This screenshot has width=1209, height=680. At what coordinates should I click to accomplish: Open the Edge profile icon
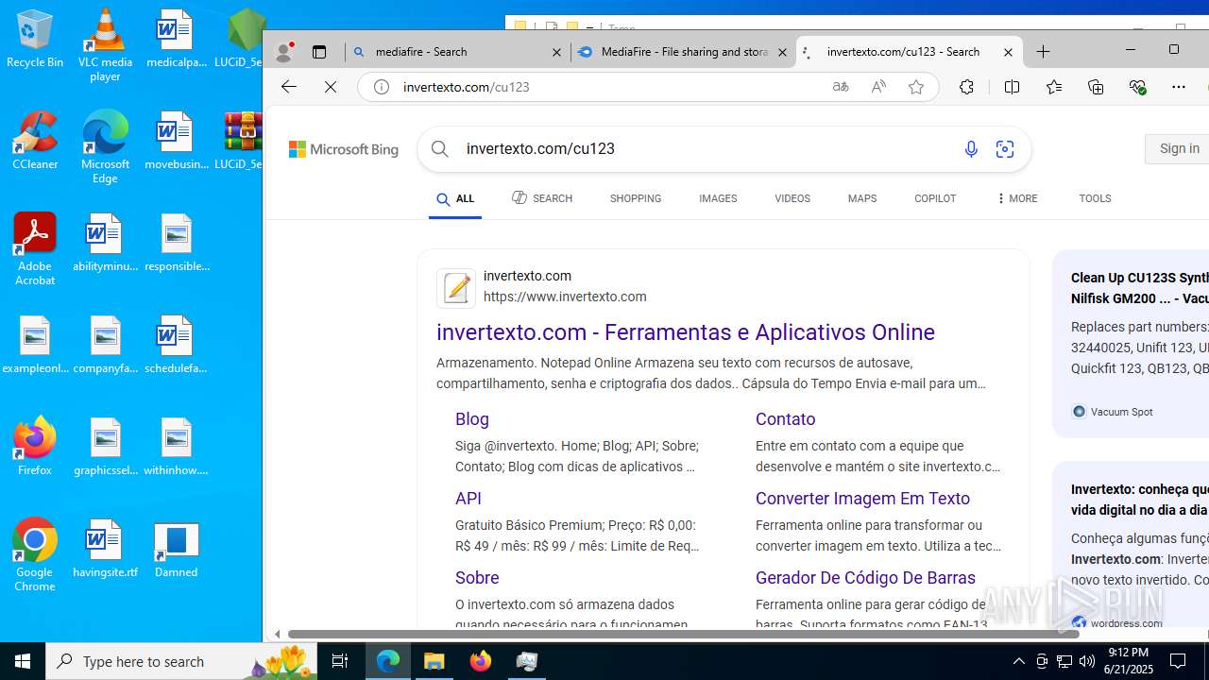(282, 52)
